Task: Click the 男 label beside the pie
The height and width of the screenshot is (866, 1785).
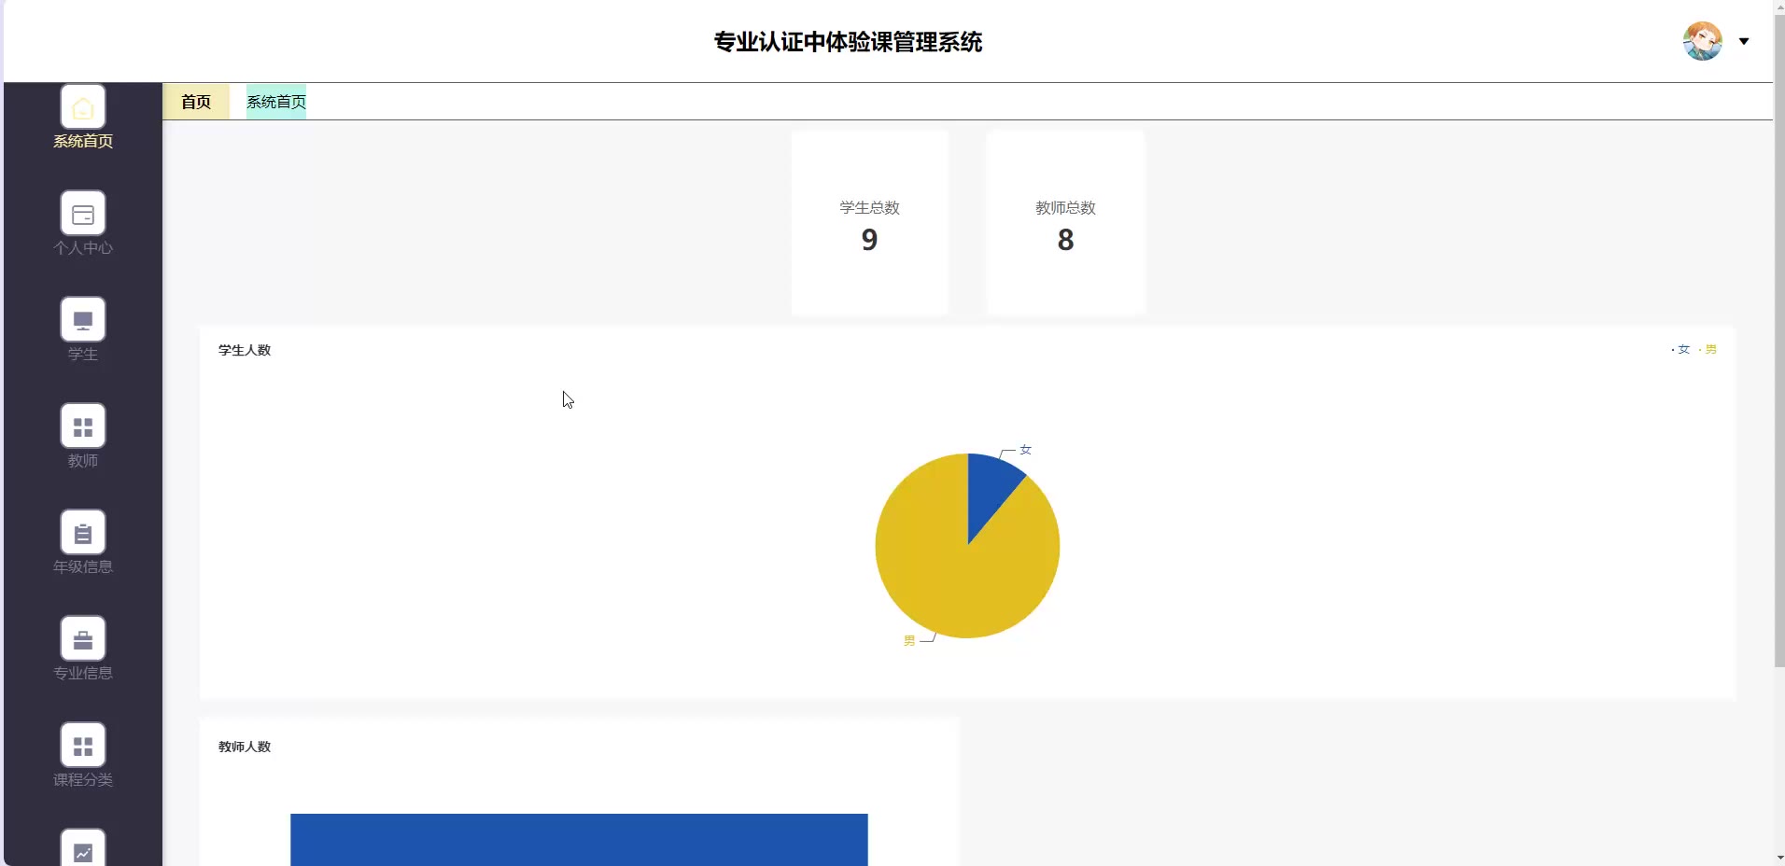Action: pos(909,641)
